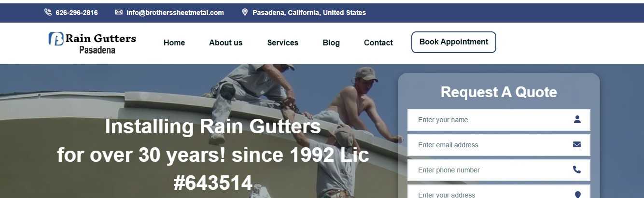Screen dimensions: 644x198
Task: Click the Book Appointment button
Action: (454, 42)
